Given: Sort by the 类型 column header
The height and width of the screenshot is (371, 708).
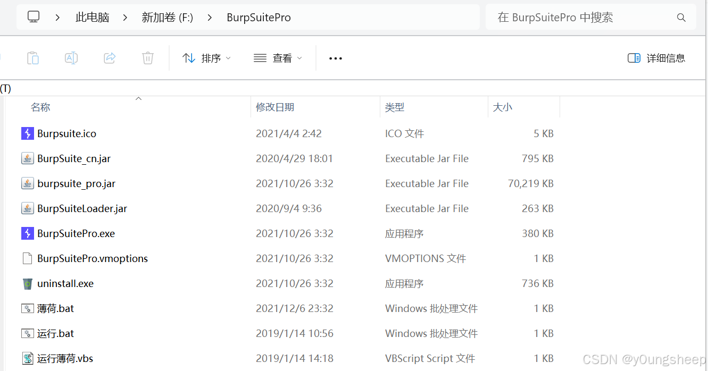Looking at the screenshot, I should pos(395,107).
